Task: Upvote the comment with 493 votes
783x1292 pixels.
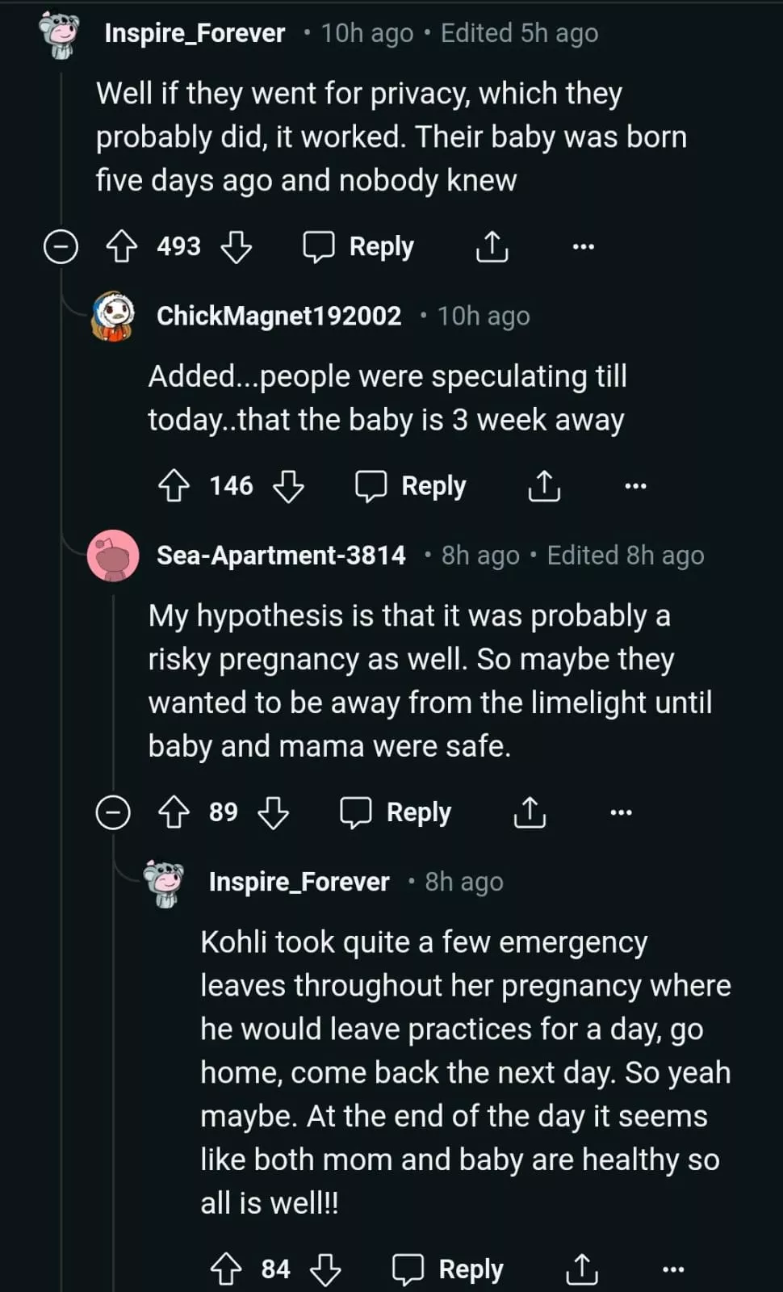Action: 122,246
